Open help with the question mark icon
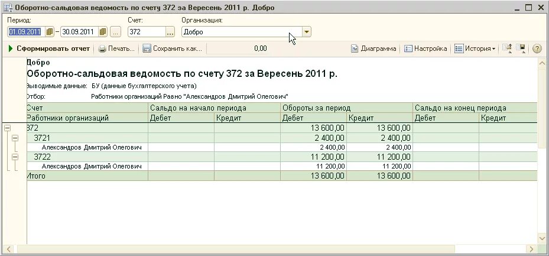The image size is (549, 256). [x=537, y=48]
